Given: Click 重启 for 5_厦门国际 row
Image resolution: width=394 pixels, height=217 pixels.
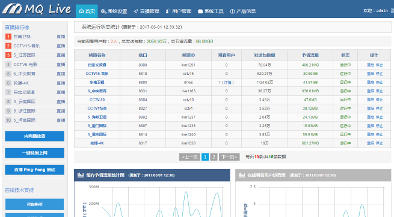Looking at the screenshot, I should coord(371,126).
